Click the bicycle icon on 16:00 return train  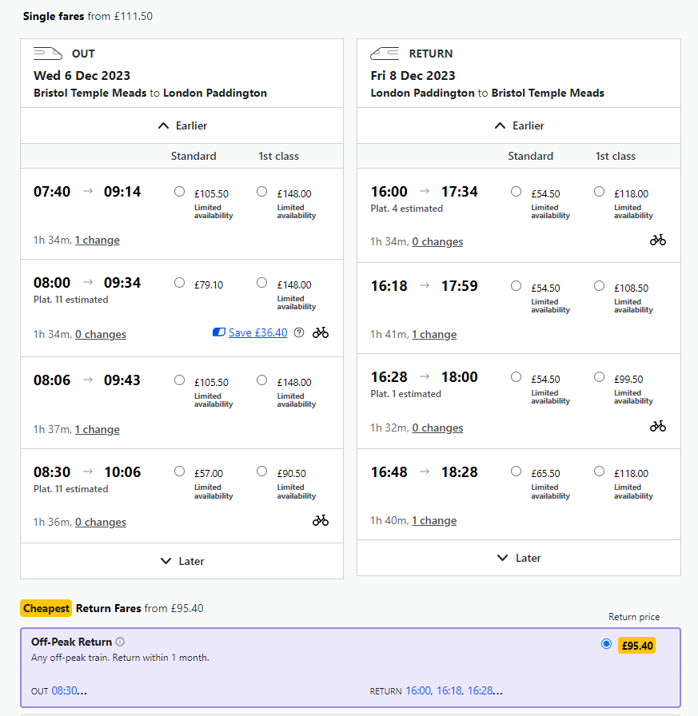657,240
